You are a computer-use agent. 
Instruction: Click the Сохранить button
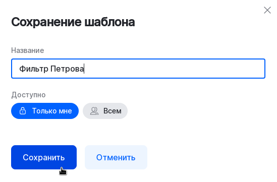click(44, 157)
